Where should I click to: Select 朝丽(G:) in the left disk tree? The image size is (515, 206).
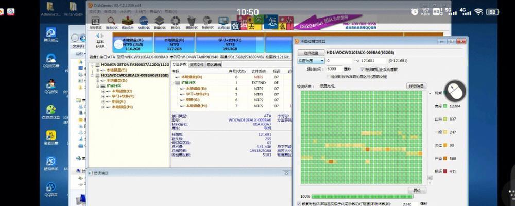[118, 101]
